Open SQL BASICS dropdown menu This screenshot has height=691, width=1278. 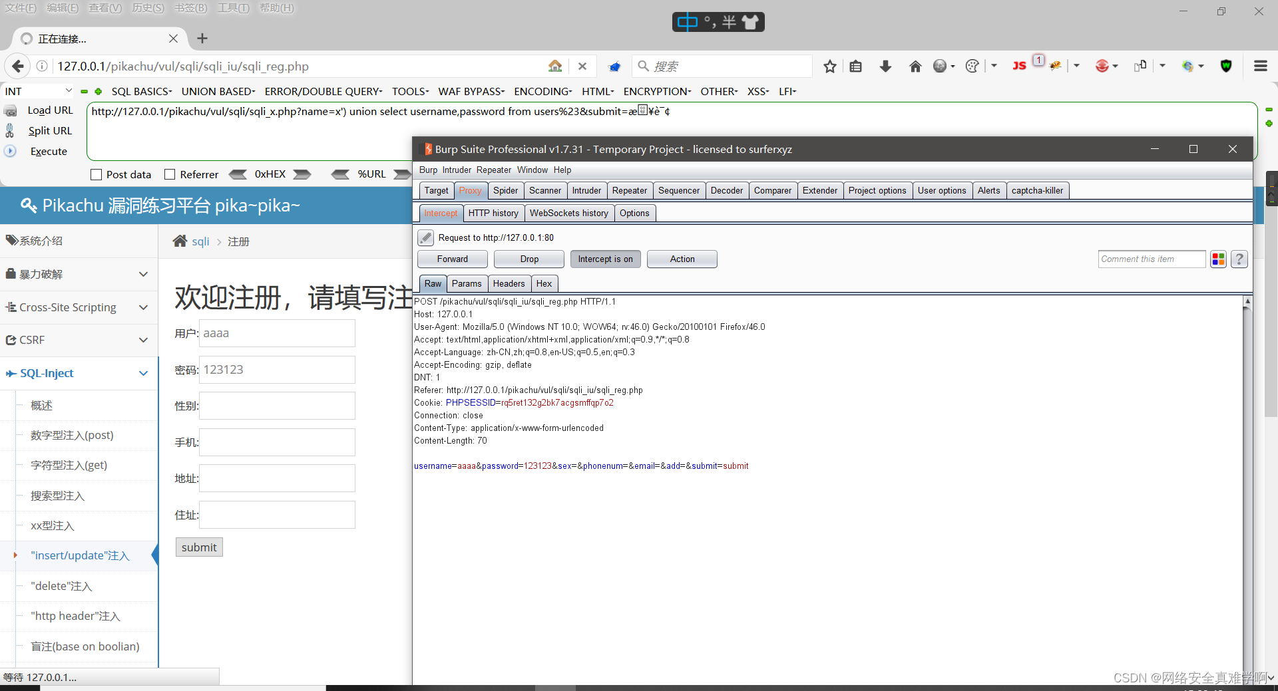pos(142,91)
